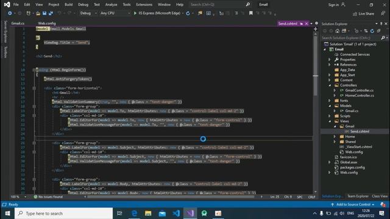Open the Task View icon on the taskbar

[x=119, y=214]
